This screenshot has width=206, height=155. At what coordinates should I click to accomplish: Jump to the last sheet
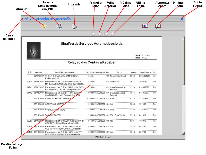coord(113,34)
